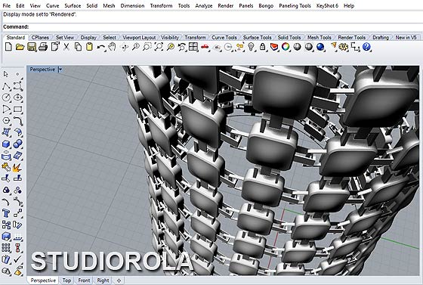Save the file with the floppy disk icon

click(x=32, y=47)
